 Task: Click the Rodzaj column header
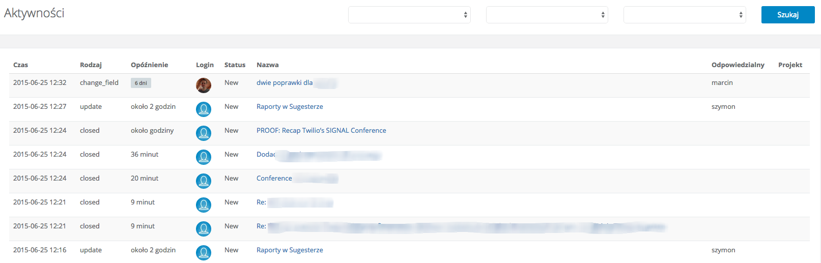coord(91,65)
